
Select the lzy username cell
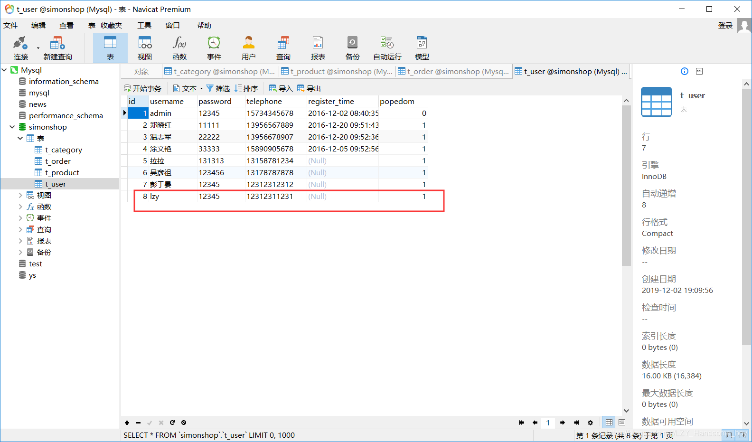(x=172, y=196)
